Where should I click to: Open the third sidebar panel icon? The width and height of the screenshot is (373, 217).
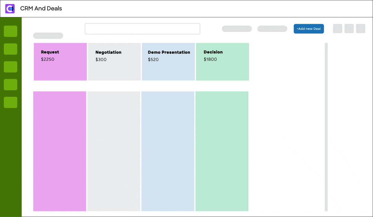pyautogui.click(x=10, y=67)
